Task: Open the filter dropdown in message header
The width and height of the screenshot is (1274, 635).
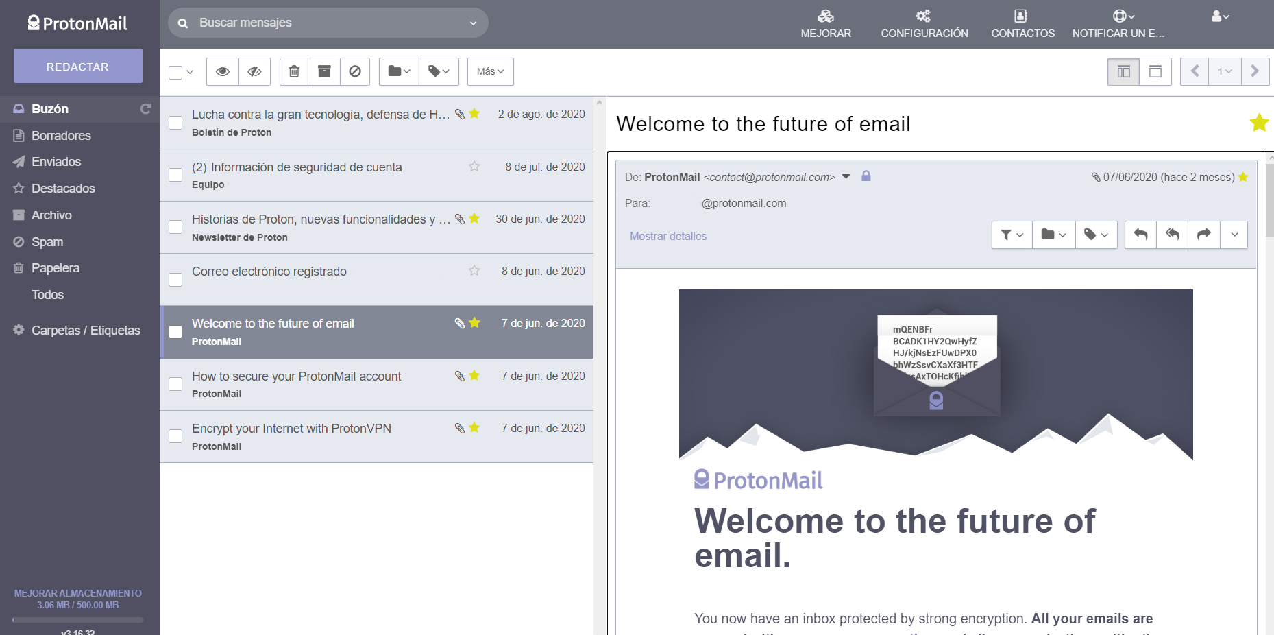Action: [x=1012, y=235]
